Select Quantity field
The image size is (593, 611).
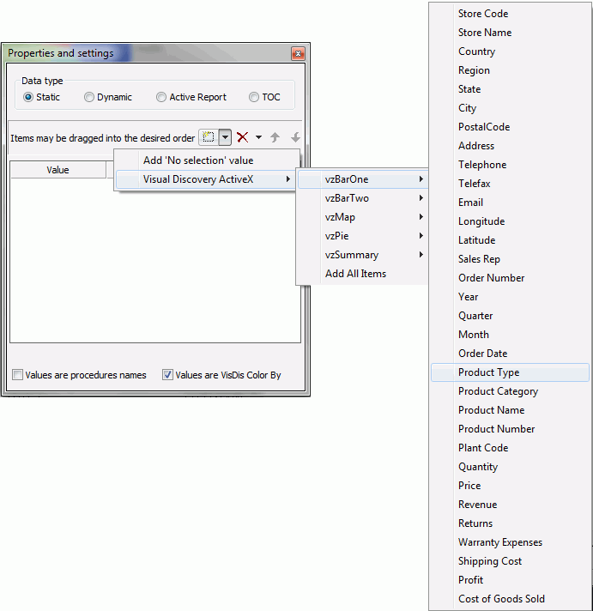[x=510, y=467]
